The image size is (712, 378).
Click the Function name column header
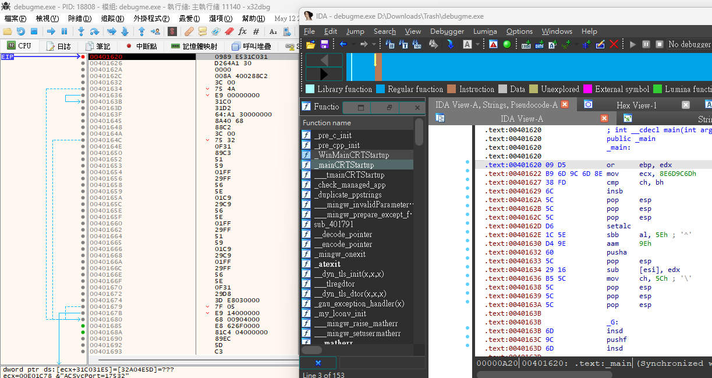click(327, 123)
